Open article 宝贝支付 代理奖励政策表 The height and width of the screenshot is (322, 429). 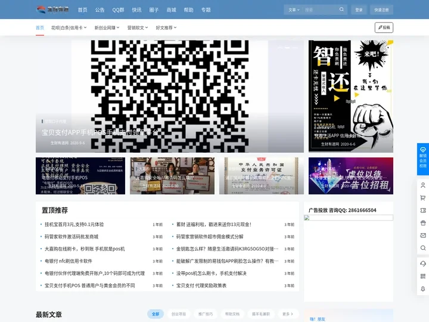[201, 285]
